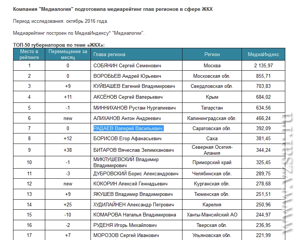This screenshot has height=240, width=298.
Task: Click the Саратовская обл. cell
Action: [212, 128]
